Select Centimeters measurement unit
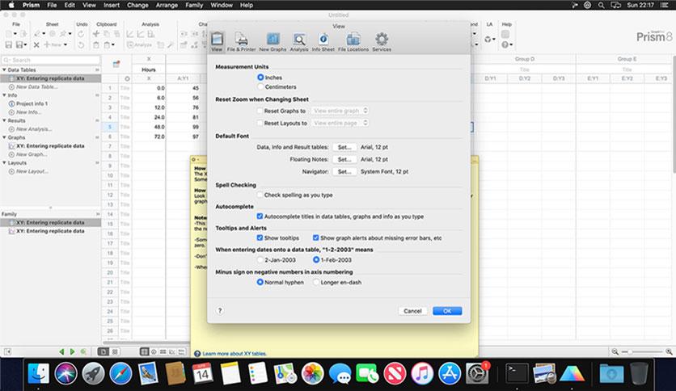 tap(260, 86)
